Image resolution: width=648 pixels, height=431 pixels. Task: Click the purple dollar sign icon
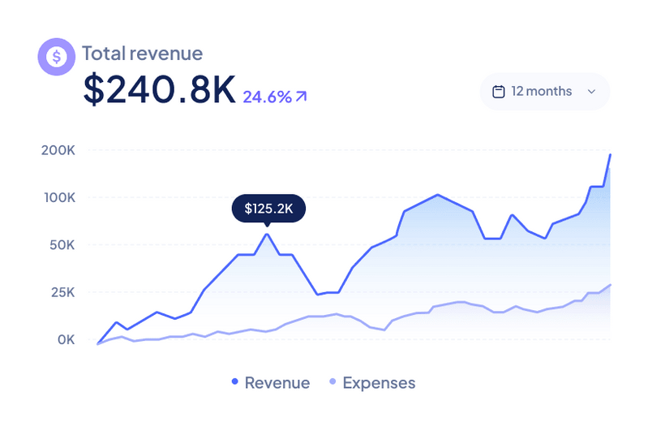[x=56, y=56]
